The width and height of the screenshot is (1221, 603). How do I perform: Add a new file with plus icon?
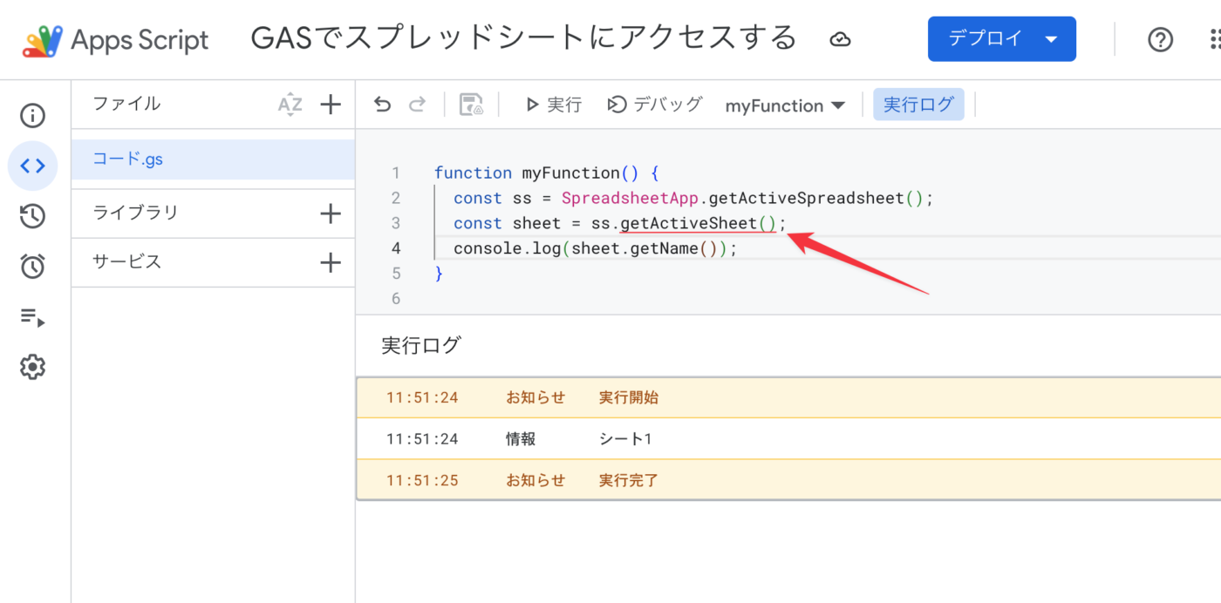coord(331,105)
